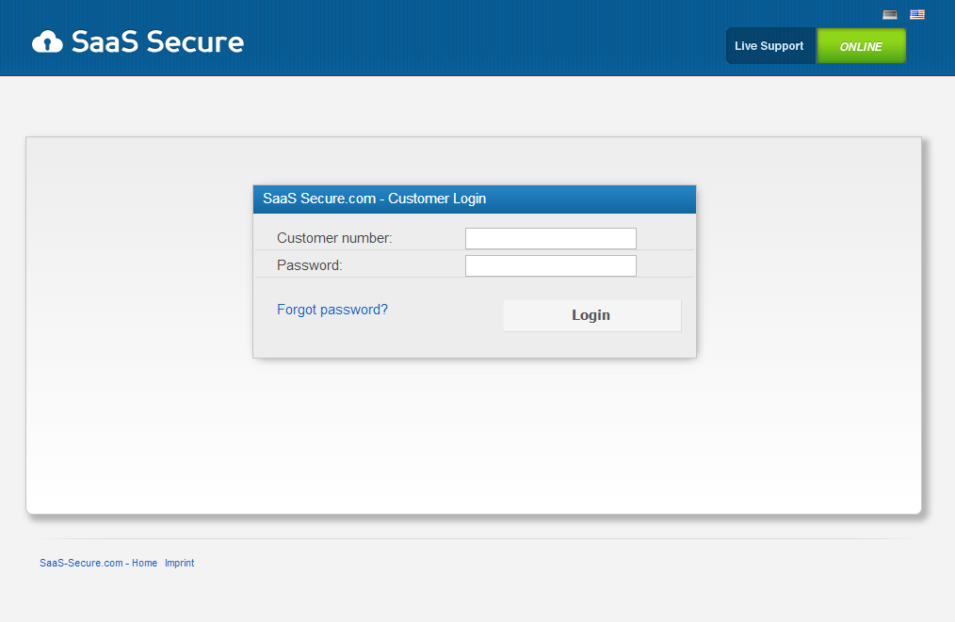The width and height of the screenshot is (955, 622).
Task: Open the Live Support chat
Action: pos(770,45)
